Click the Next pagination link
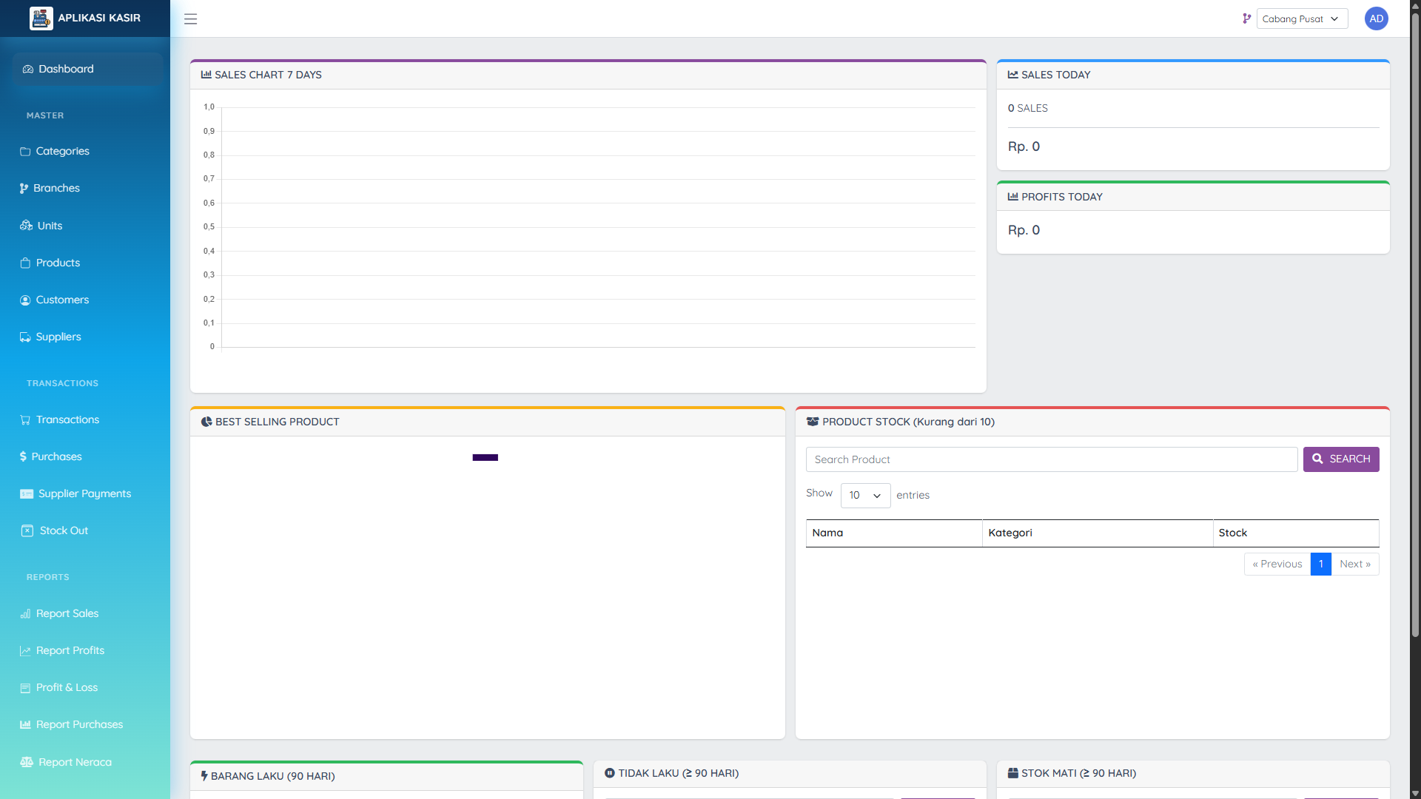1421x799 pixels. (x=1354, y=564)
